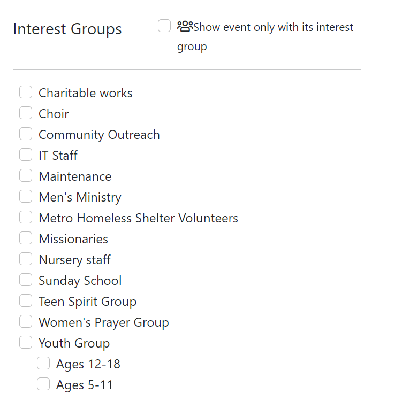Tick the Missionaries checkbox
The image size is (402, 409).
[x=26, y=238]
